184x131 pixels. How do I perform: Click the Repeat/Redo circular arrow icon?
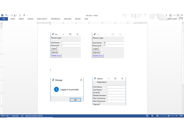[12, 15]
